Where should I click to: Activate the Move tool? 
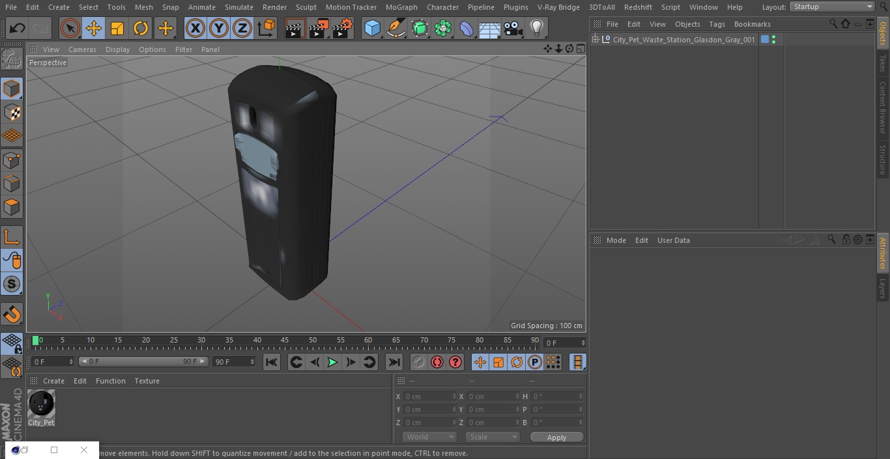(93, 28)
